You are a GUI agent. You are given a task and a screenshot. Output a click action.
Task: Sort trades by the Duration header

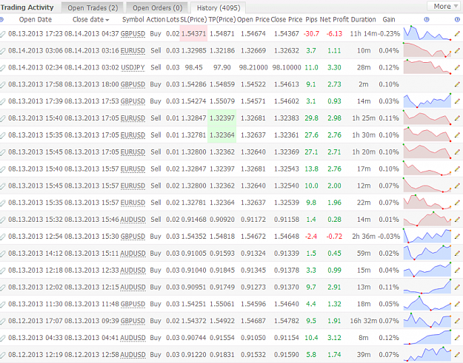364,20
